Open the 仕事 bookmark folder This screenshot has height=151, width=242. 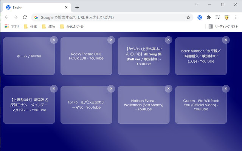point(30,27)
